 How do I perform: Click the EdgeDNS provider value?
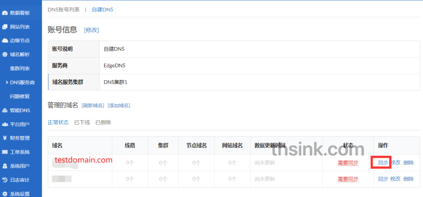pos(114,66)
